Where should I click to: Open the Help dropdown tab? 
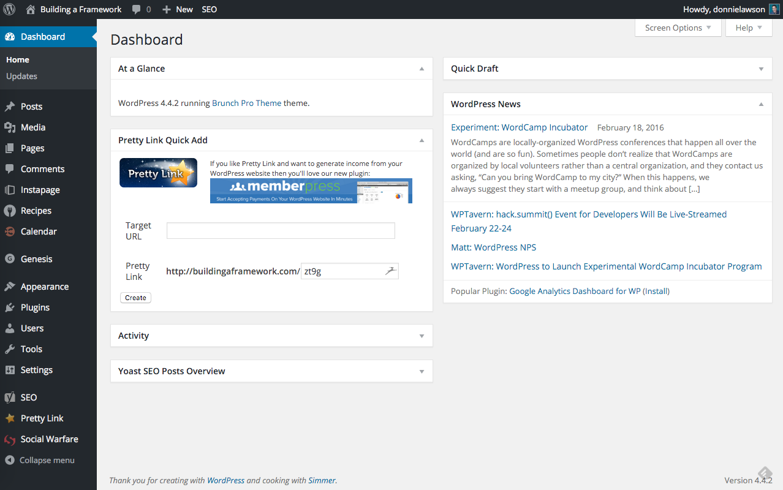point(749,28)
